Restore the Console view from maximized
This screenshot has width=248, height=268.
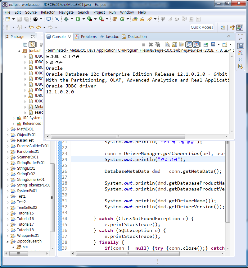pos(229,36)
